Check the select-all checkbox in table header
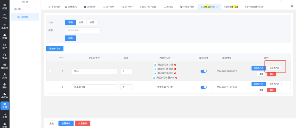This screenshot has height=128, width=296. click(51, 57)
